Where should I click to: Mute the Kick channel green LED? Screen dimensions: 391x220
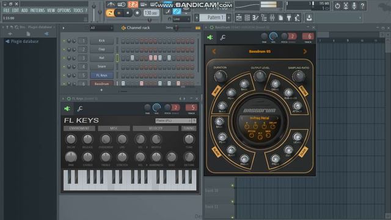pyautogui.click(x=64, y=41)
